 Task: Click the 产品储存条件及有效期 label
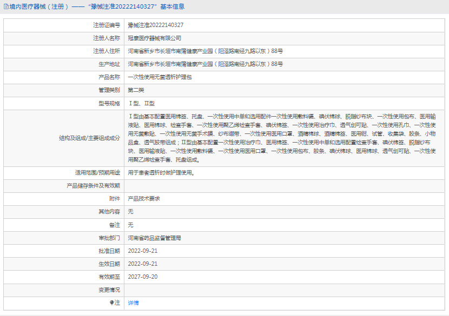coord(94,186)
